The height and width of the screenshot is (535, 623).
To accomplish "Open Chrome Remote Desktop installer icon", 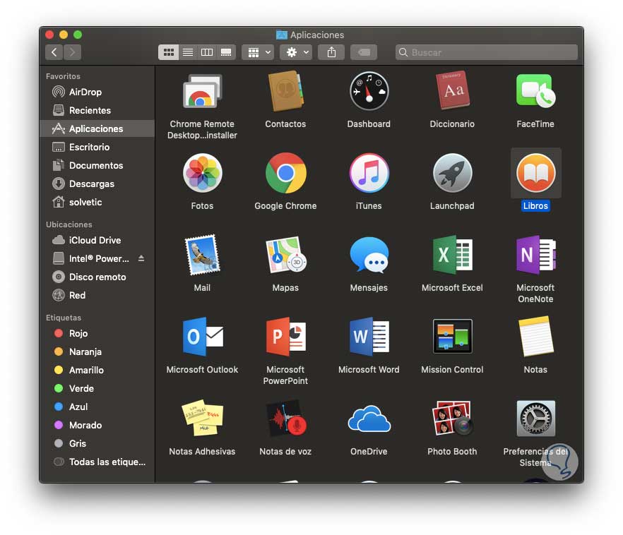I will [x=202, y=91].
